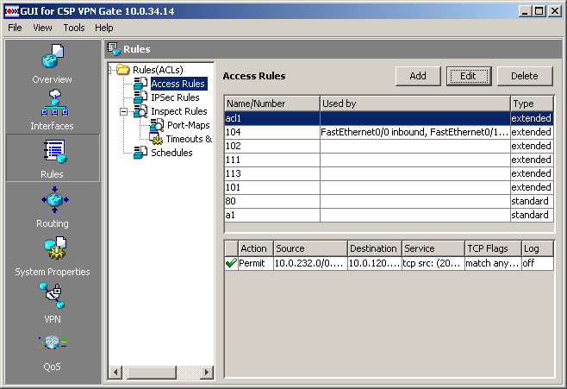Select IPSec Rules in the tree
This screenshot has height=389, width=567.
tap(175, 97)
